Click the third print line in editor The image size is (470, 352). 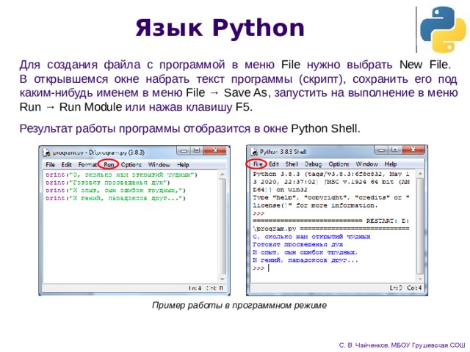pos(115,191)
